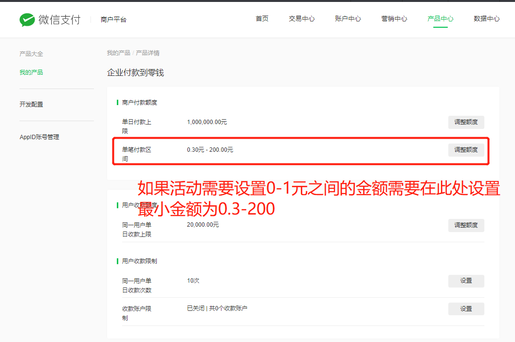
Task: Click the 20,000.00元 value
Action: (x=203, y=225)
